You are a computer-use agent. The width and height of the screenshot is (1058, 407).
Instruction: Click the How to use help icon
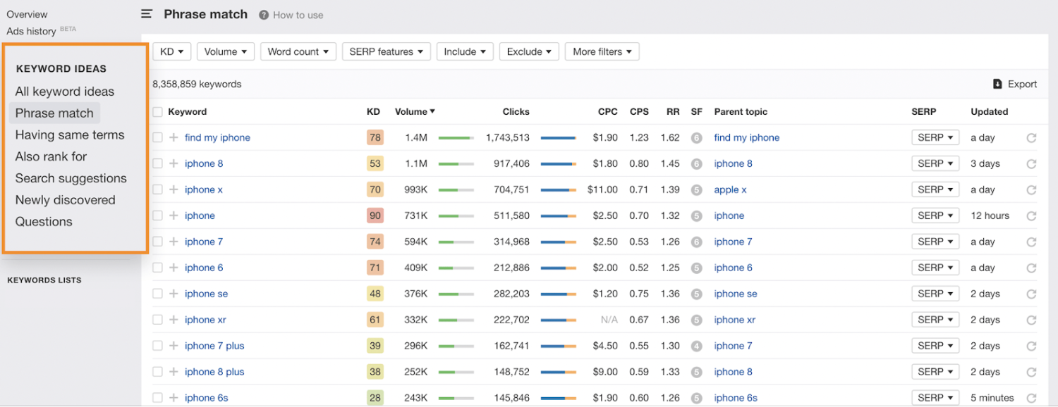pyautogui.click(x=264, y=15)
